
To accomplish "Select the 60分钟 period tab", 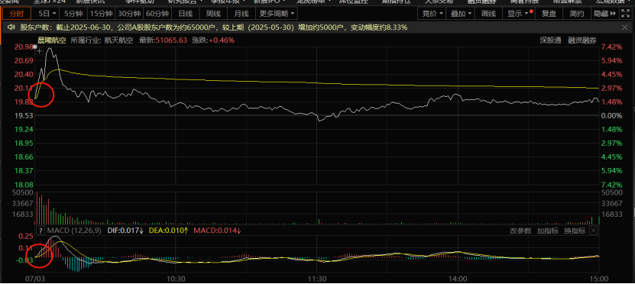I will [x=157, y=13].
